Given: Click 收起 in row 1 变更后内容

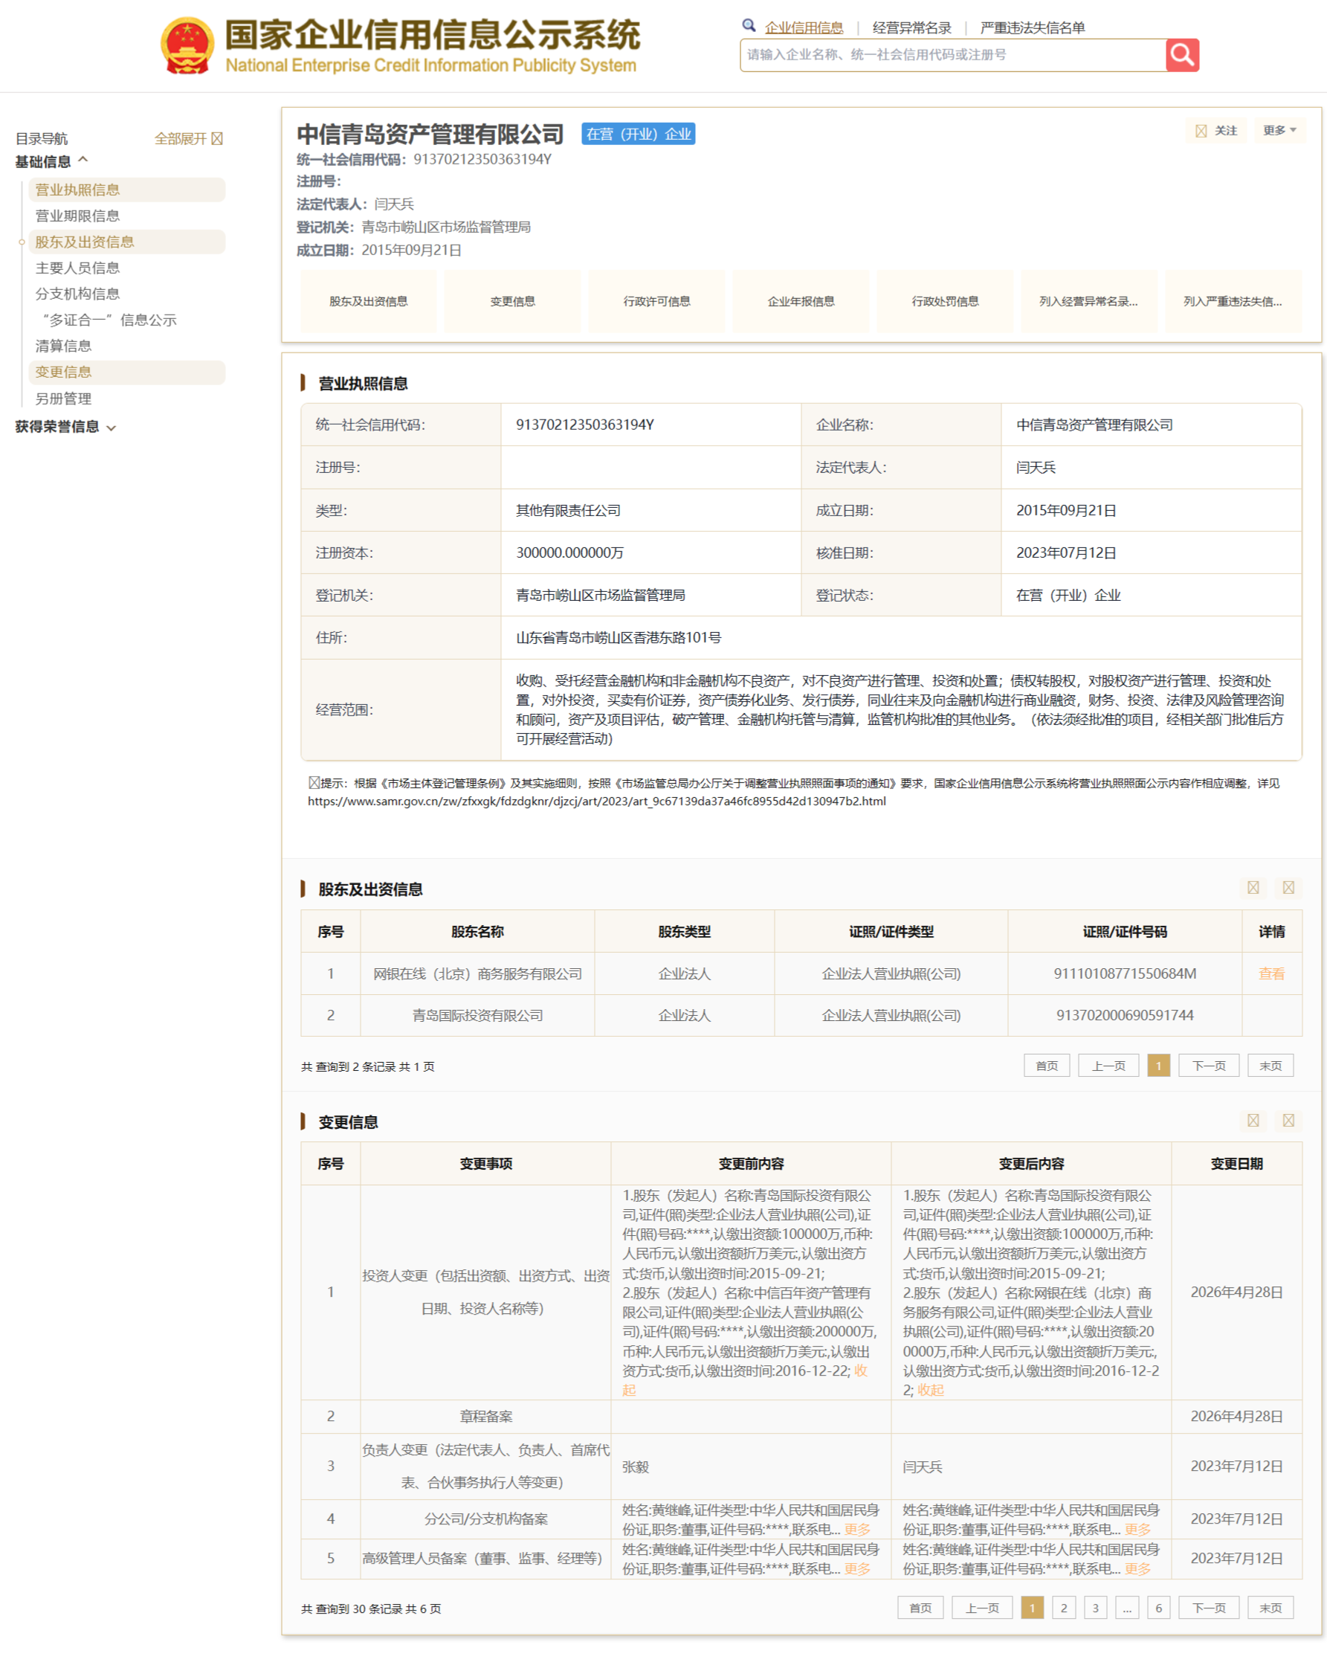Looking at the screenshot, I should [931, 1390].
